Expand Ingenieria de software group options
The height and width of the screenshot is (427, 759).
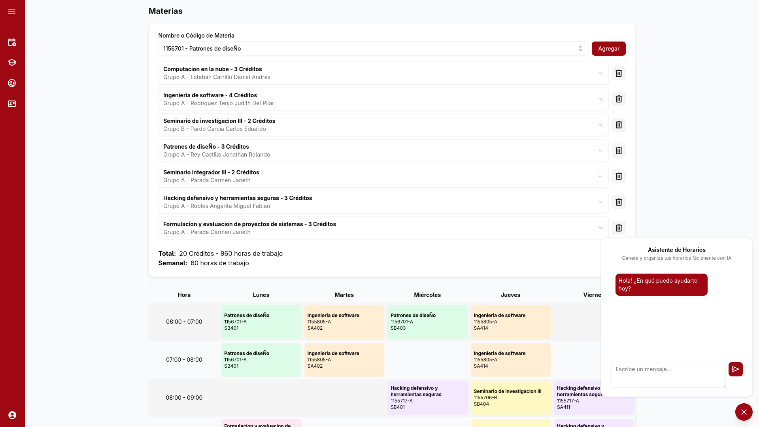tap(600, 99)
